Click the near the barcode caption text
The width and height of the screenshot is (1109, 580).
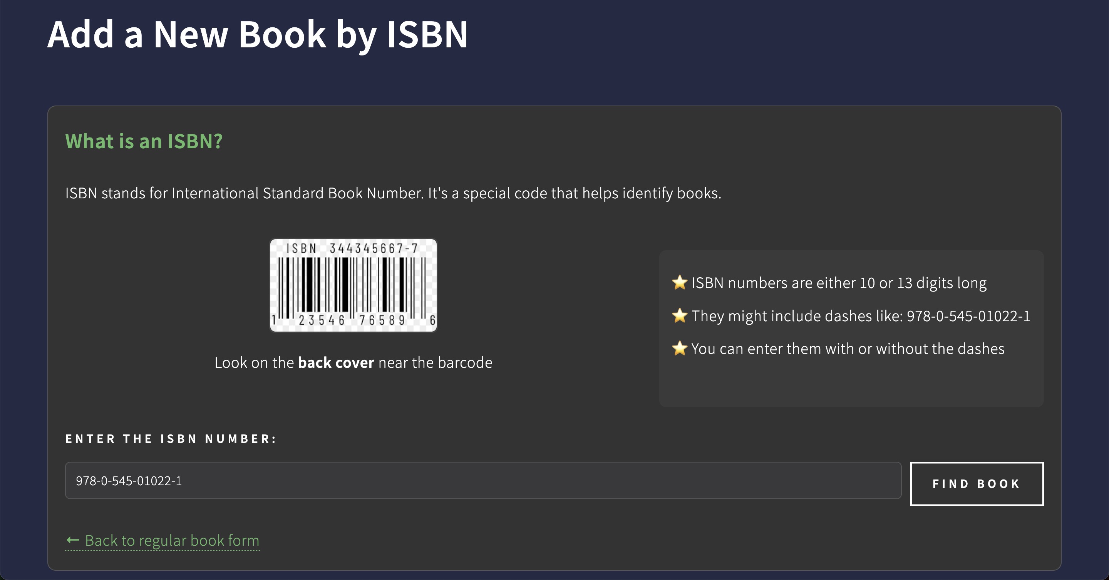pyautogui.click(x=435, y=362)
